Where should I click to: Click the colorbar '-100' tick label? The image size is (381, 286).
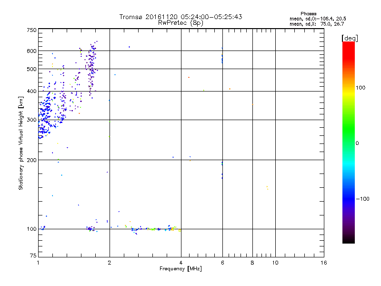pyautogui.click(x=362, y=199)
